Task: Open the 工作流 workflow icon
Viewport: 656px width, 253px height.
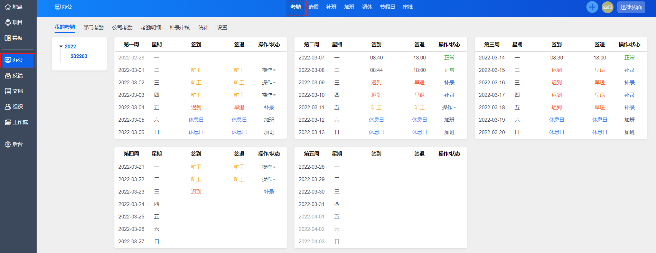Action: point(8,122)
